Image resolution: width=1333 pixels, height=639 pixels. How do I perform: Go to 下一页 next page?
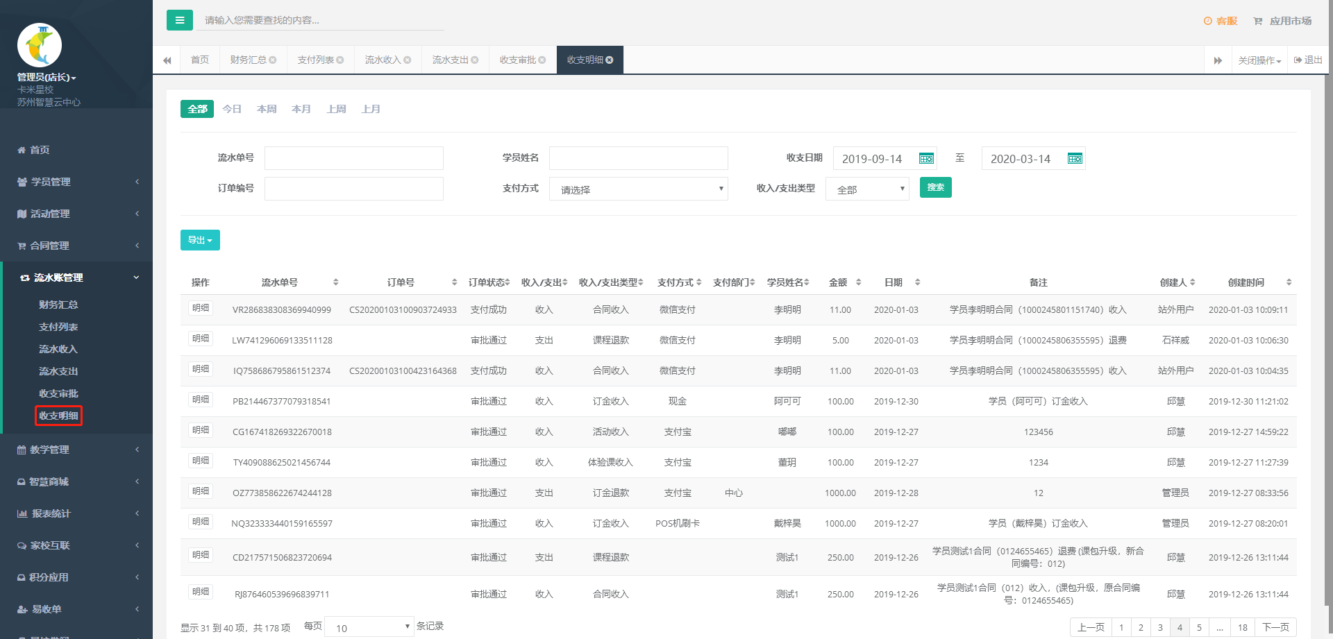tap(1275, 627)
